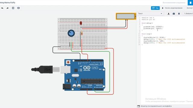Download the code with arrow icon
The image size is (193, 108).
(169, 13)
